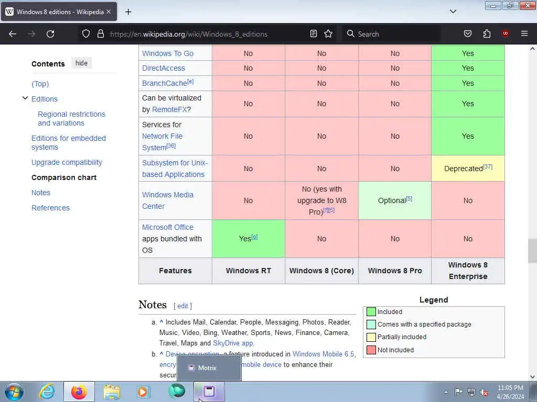Open the Windows To Go link

pyautogui.click(x=168, y=53)
